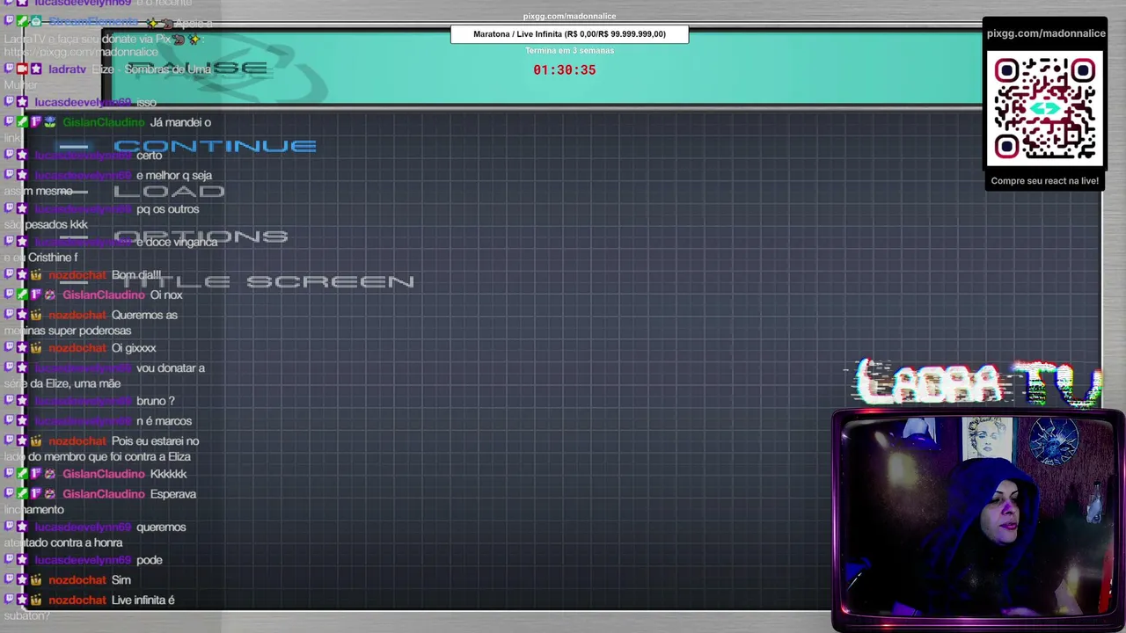Image resolution: width=1126 pixels, height=633 pixels.
Task: Click the star badge beside 'Oi gixxxx' message
Action: click(x=22, y=348)
